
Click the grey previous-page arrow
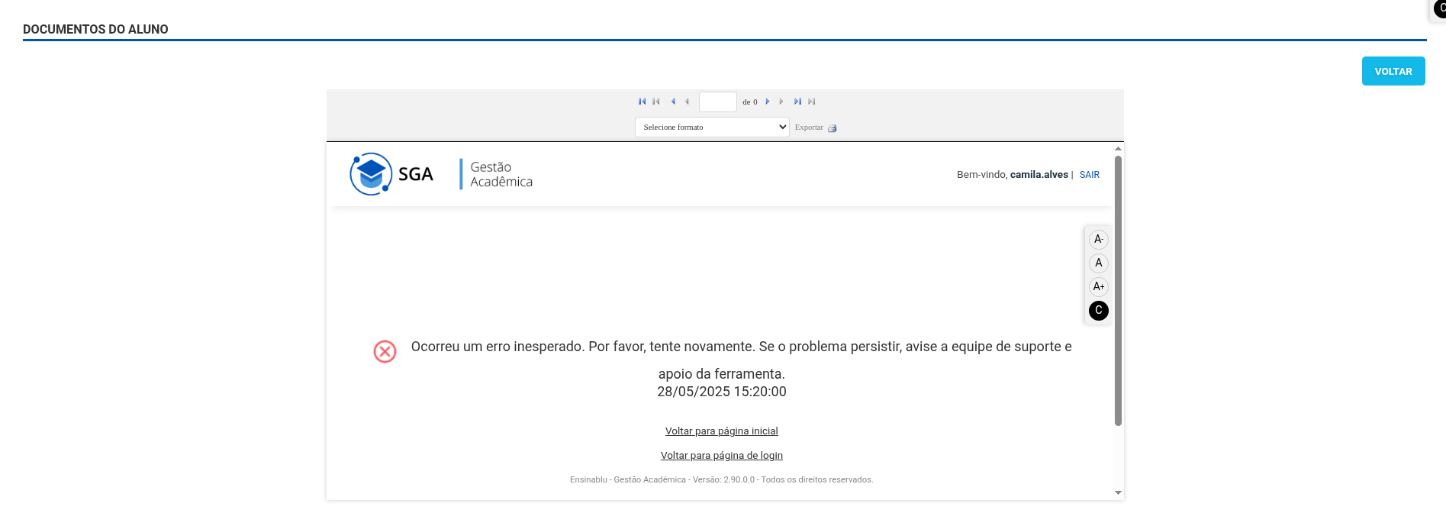(x=687, y=102)
